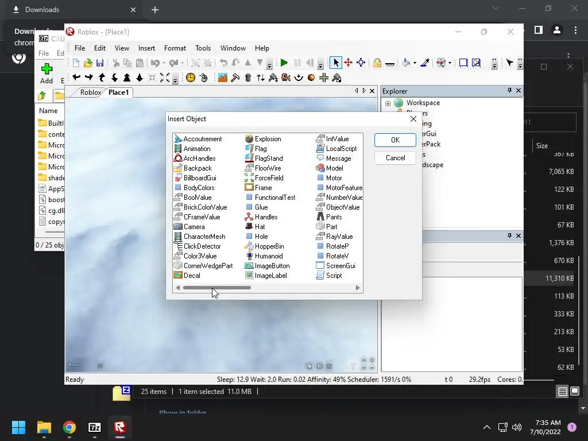Click OK in Insert Object dialog
588x441 pixels.
point(395,140)
